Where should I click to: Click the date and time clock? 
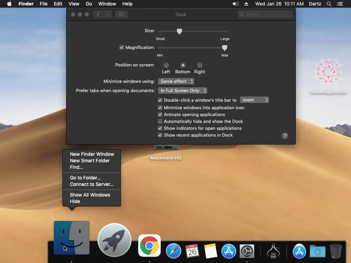tap(279, 4)
